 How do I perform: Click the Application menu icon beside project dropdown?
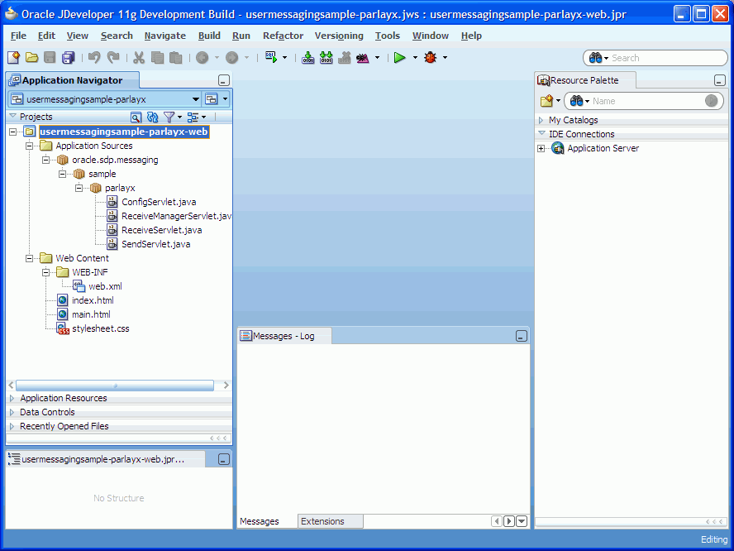tap(212, 98)
